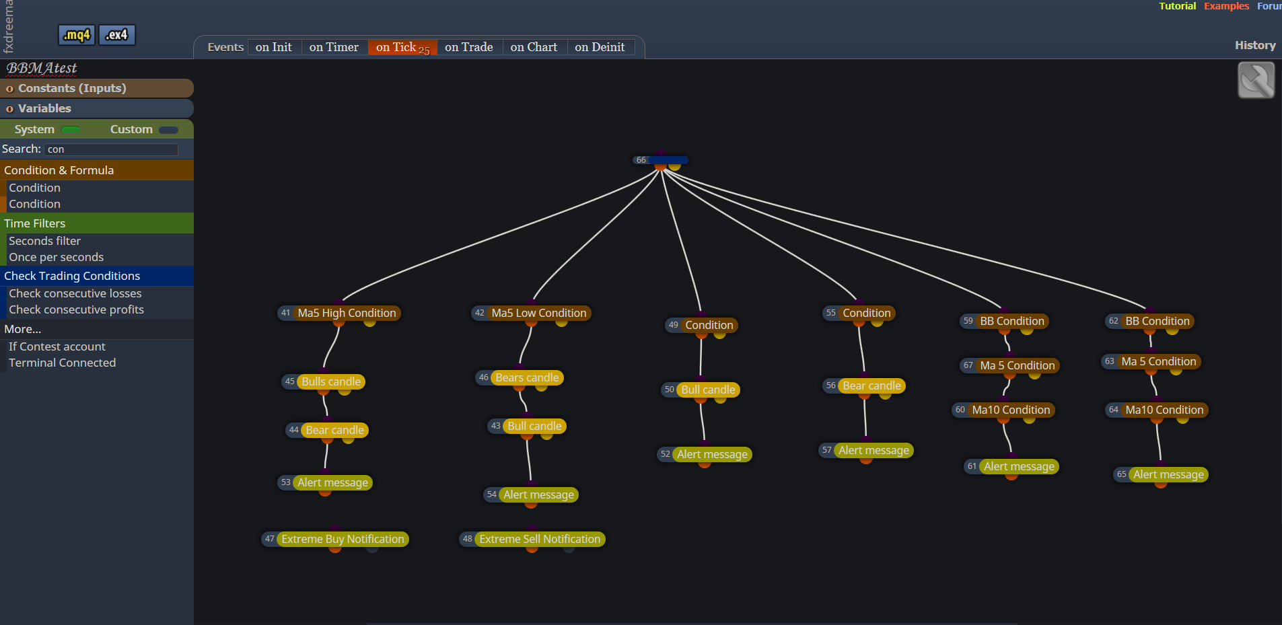1282x625 pixels.
Task: Open the Tutorial link
Action: click(1177, 6)
